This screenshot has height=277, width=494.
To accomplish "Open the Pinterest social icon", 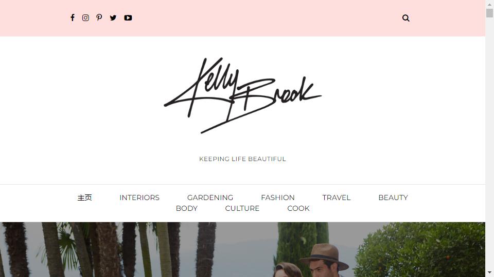I will (99, 17).
